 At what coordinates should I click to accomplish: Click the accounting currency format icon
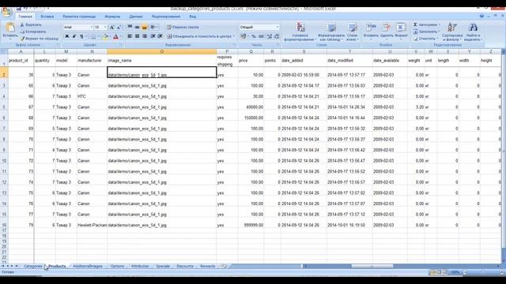pos(243,36)
